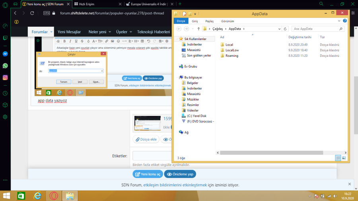Open WhatsApp from the Opera sidebar

coord(5,66)
